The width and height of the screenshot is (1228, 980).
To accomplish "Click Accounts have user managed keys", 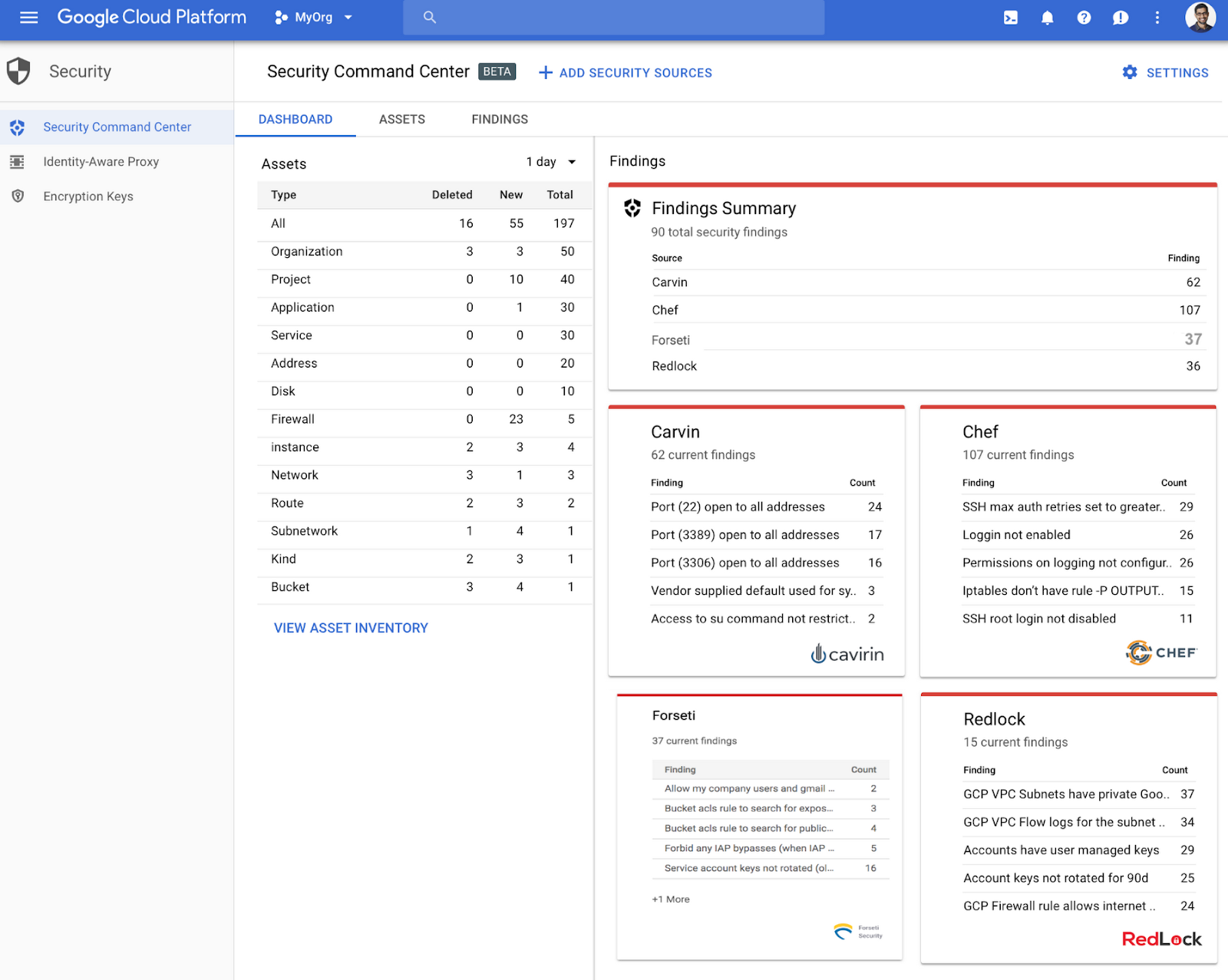I will click(x=1079, y=850).
